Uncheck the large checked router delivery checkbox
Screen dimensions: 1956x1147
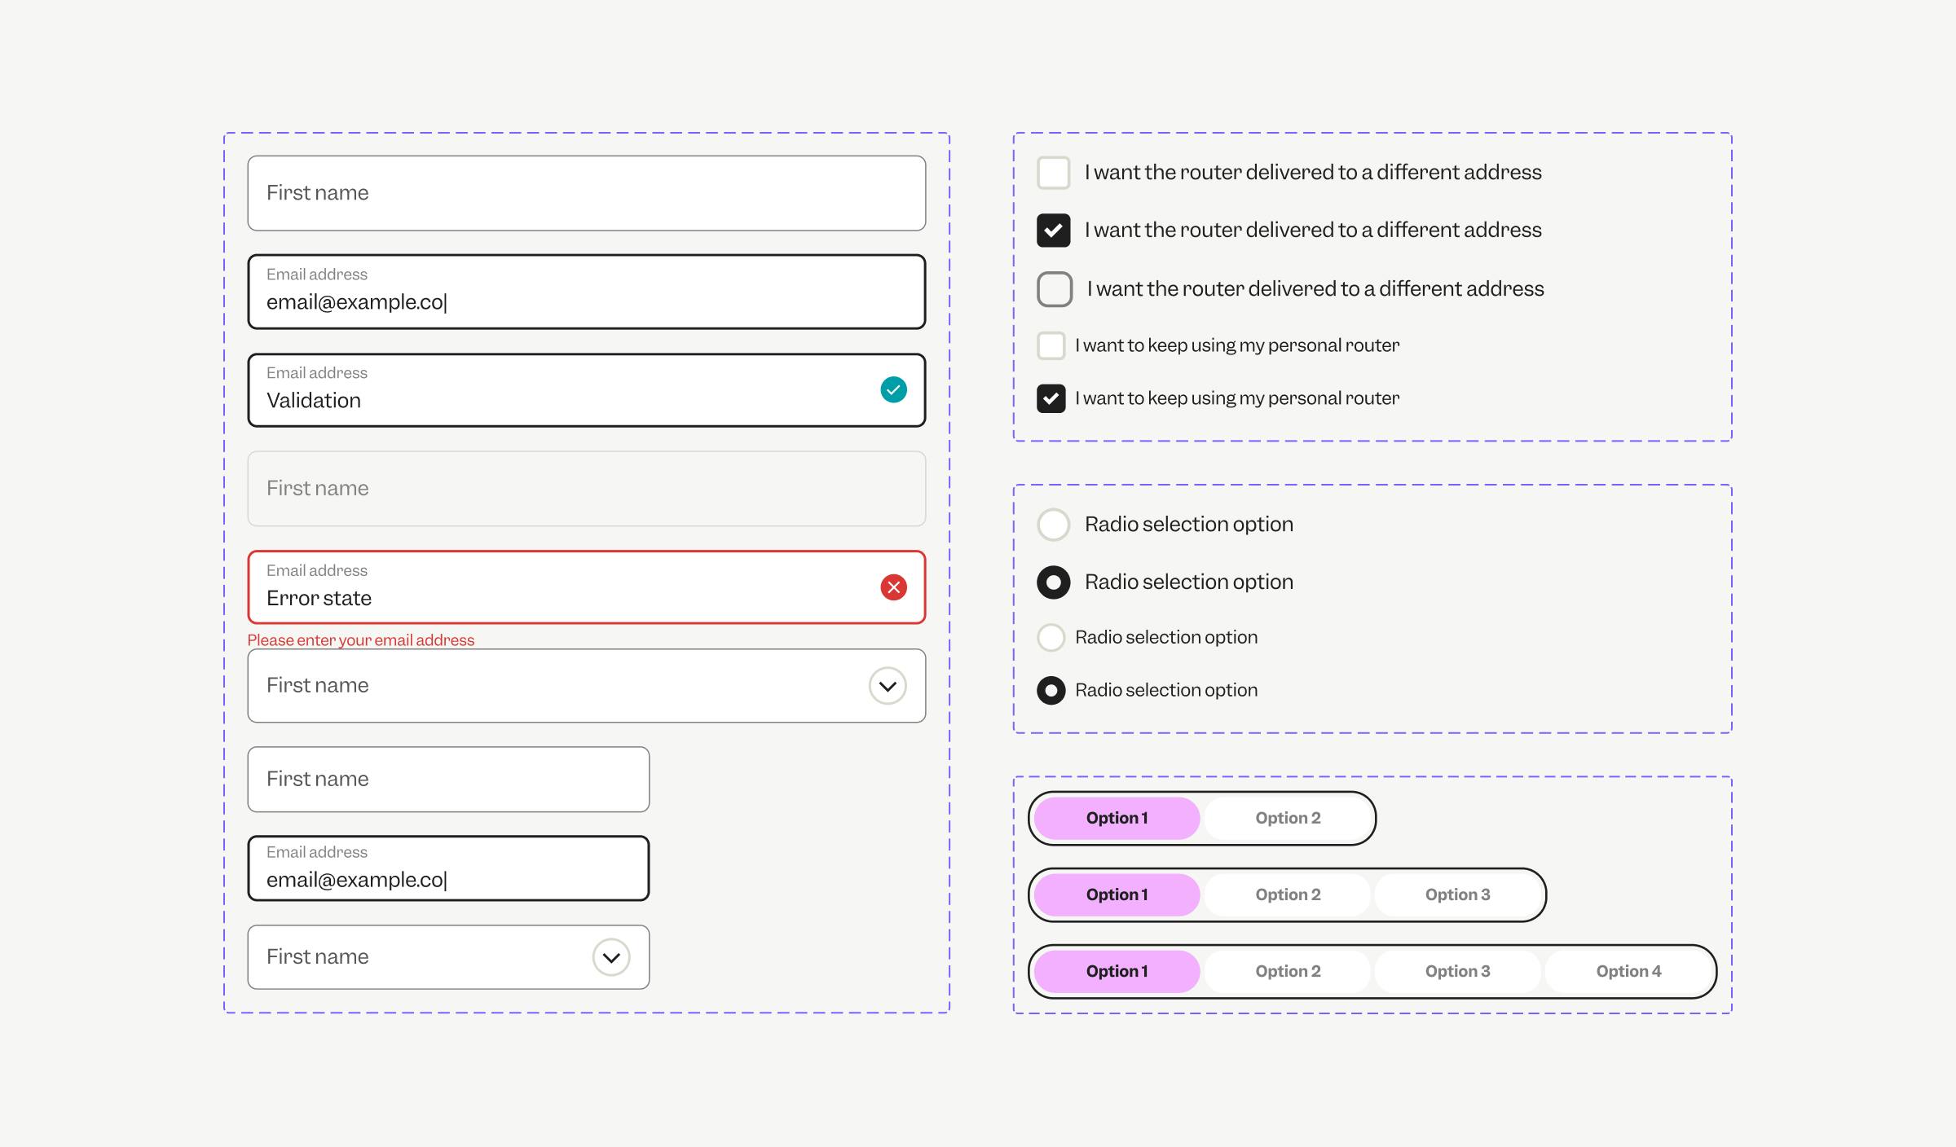(1053, 231)
